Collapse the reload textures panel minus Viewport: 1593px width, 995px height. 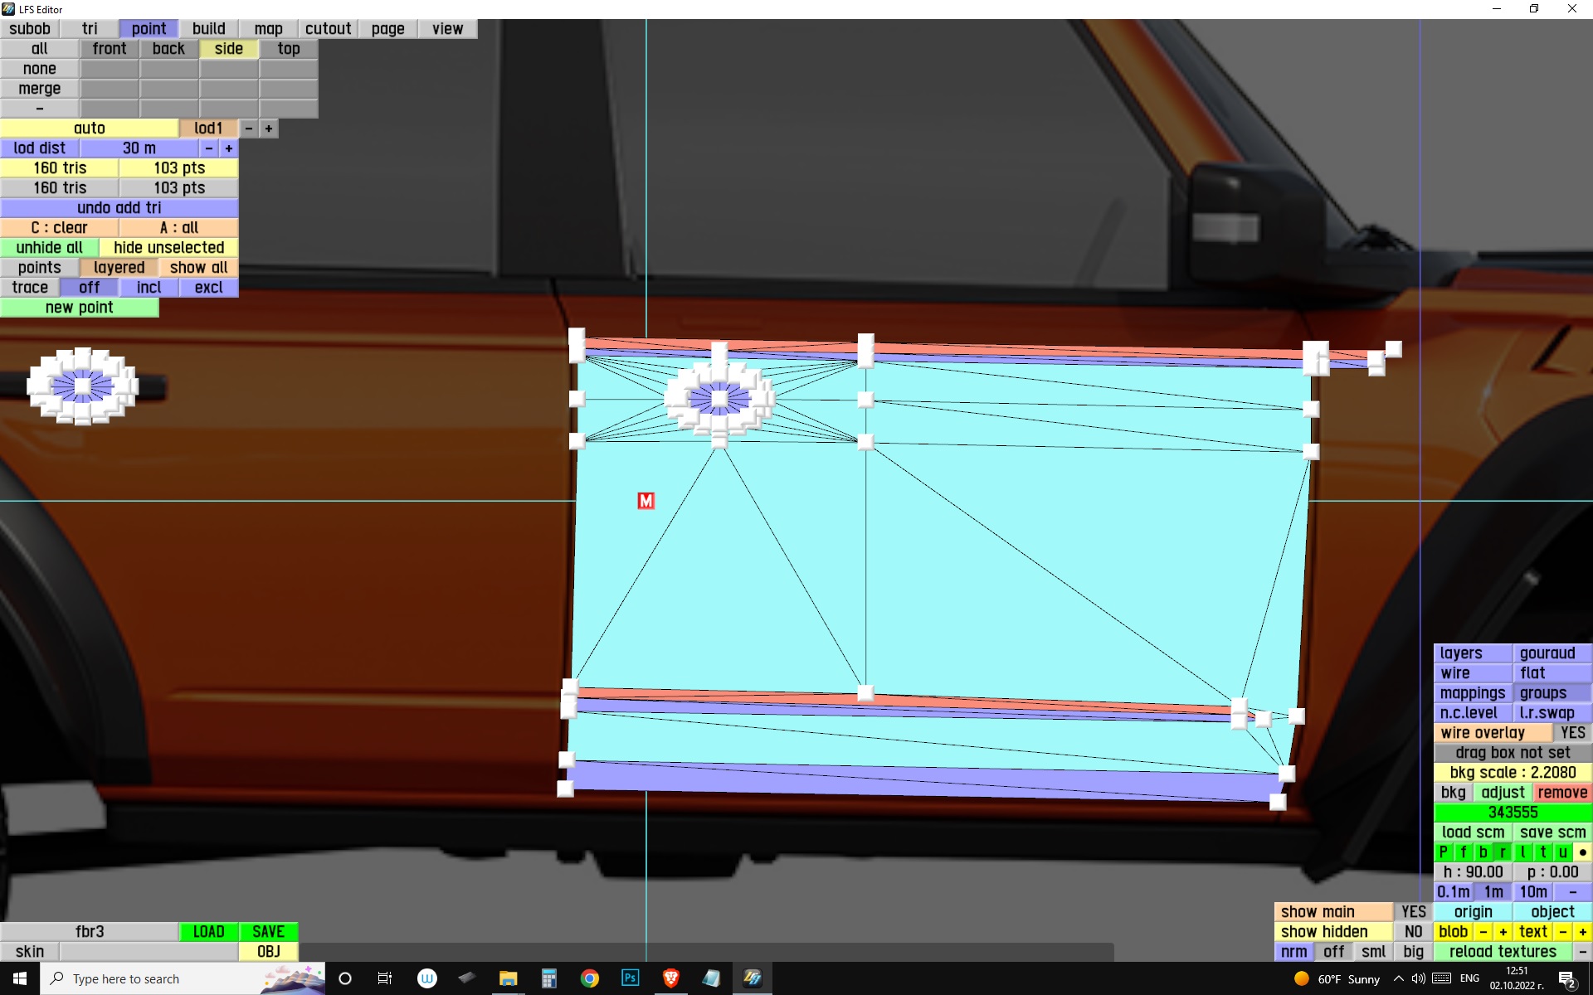[x=1582, y=952]
